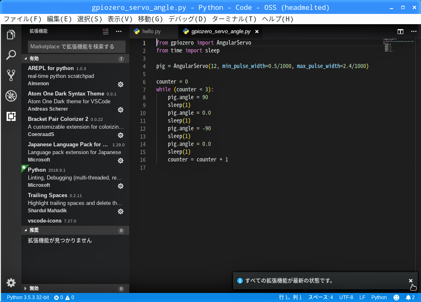Open the Search view in activity bar

click(11, 55)
